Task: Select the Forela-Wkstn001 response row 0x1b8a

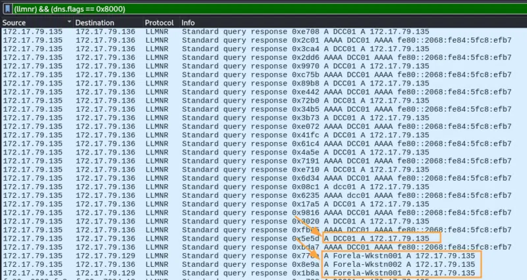Action: (264, 273)
